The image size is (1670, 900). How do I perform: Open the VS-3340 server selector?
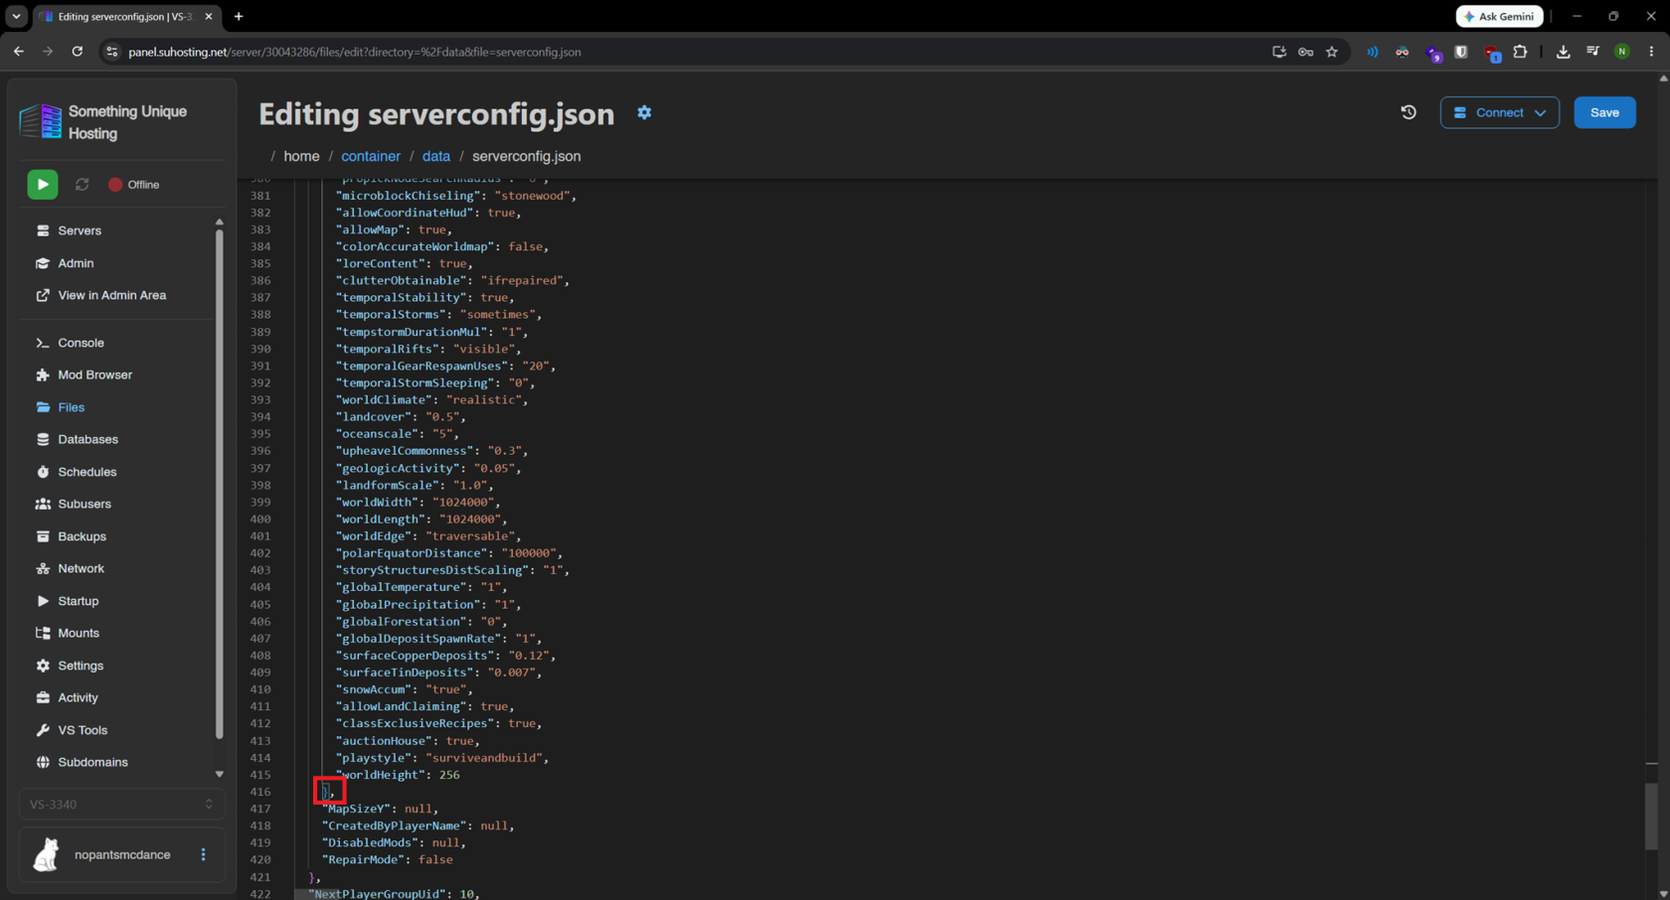pyautogui.click(x=122, y=805)
